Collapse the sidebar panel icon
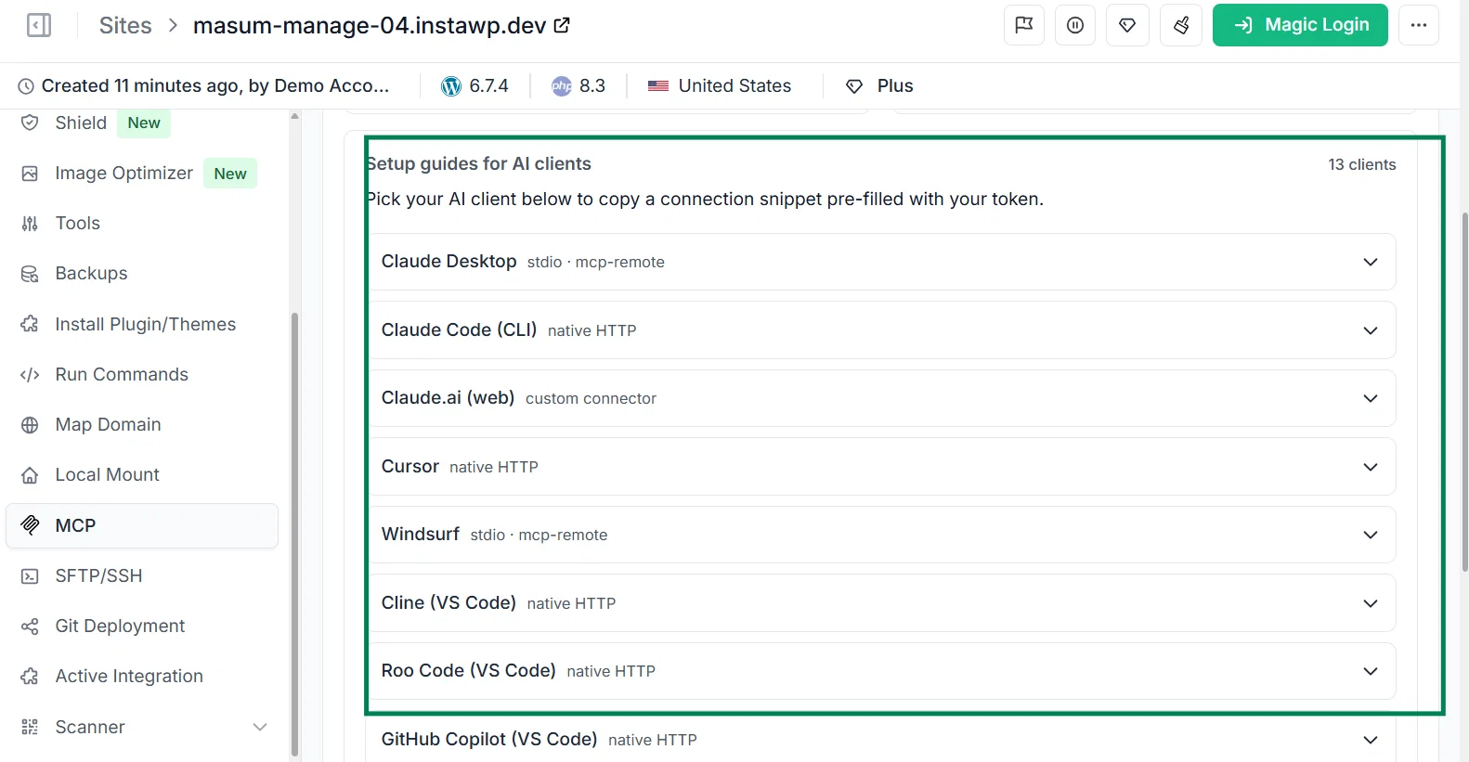The height and width of the screenshot is (762, 1469). coord(39,25)
